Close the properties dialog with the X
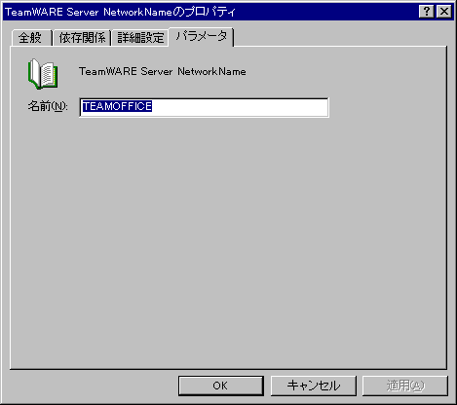Screen dimensions: 457x405 [444, 12]
